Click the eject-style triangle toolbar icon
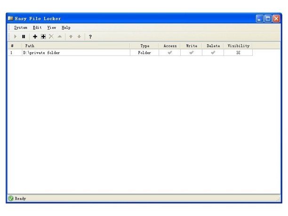 (x=60, y=37)
